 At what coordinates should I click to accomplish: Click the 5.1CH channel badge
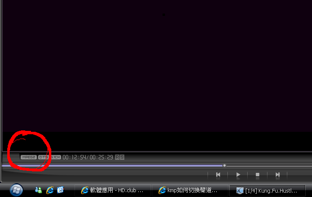coord(55,157)
